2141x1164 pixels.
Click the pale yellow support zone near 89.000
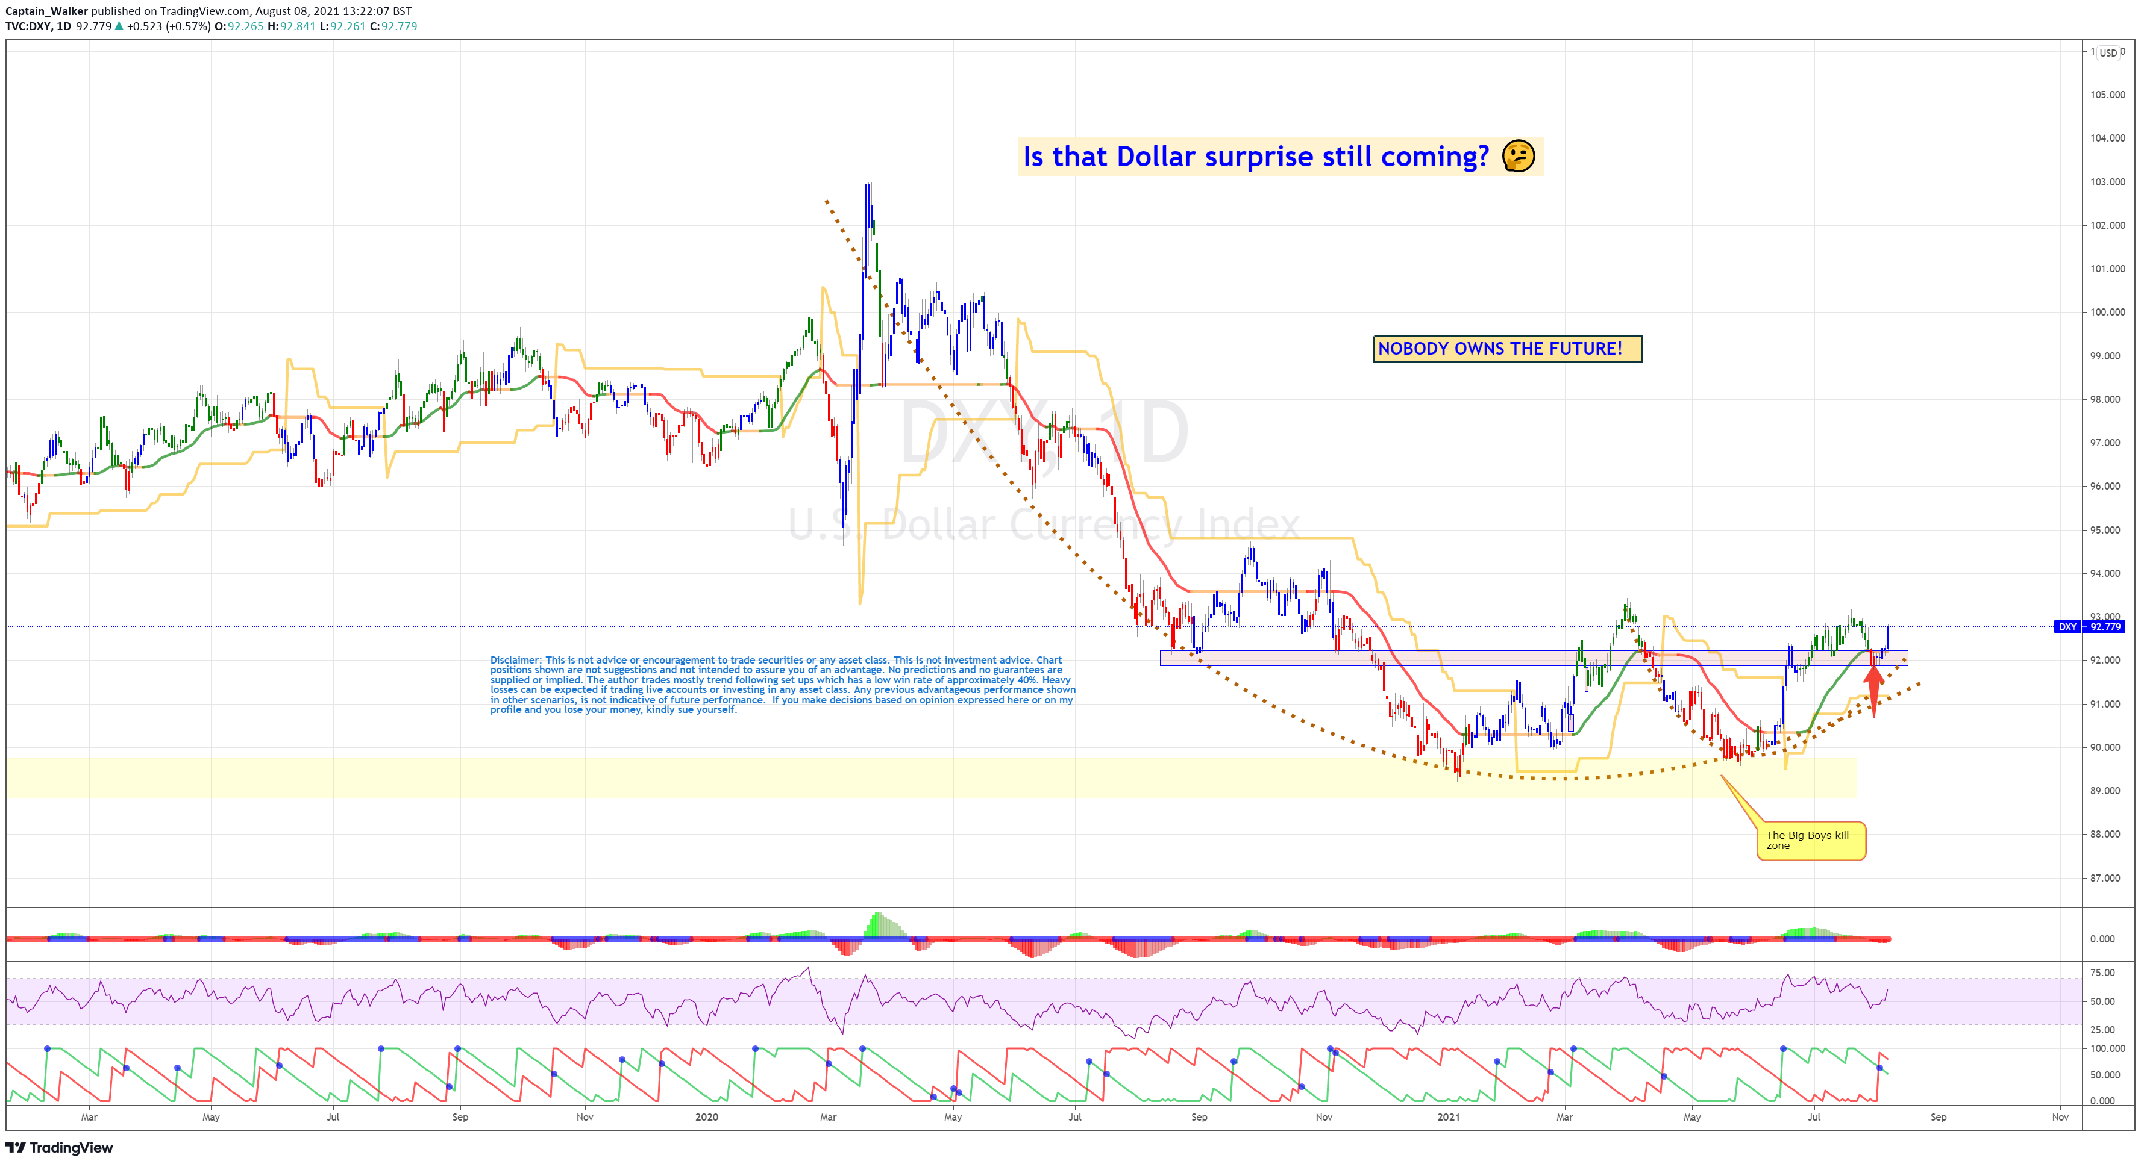pos(931,779)
